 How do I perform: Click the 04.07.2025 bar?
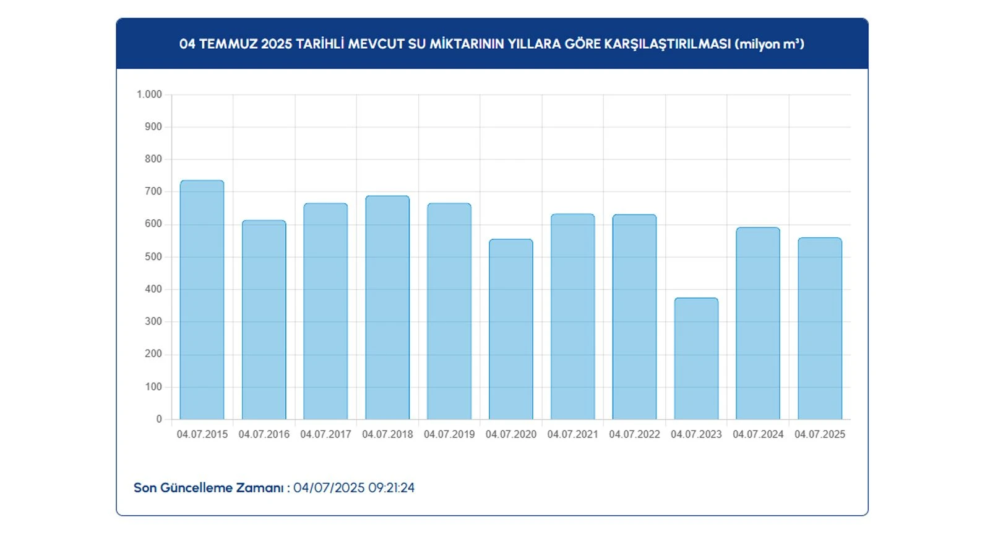(x=820, y=329)
